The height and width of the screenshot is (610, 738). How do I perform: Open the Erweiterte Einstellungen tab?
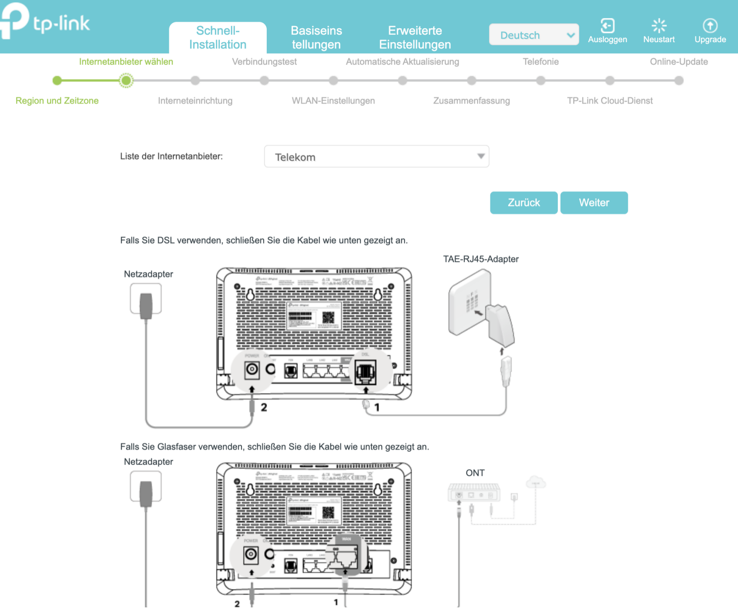415,37
